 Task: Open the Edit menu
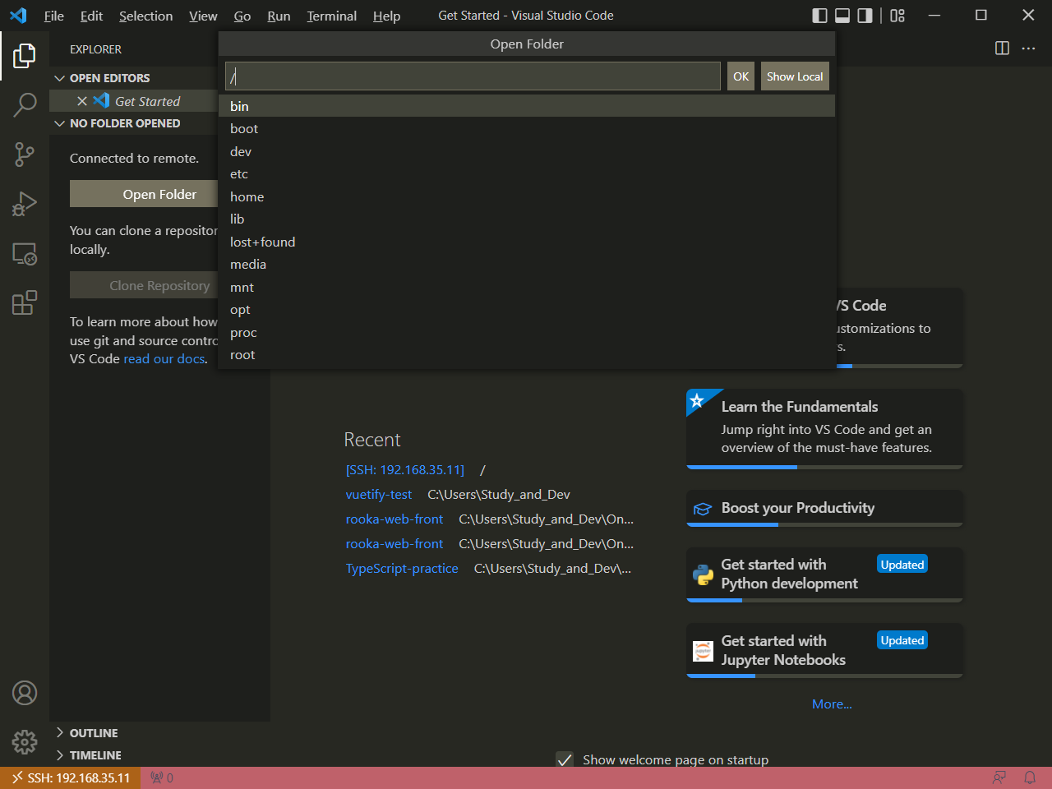click(91, 16)
